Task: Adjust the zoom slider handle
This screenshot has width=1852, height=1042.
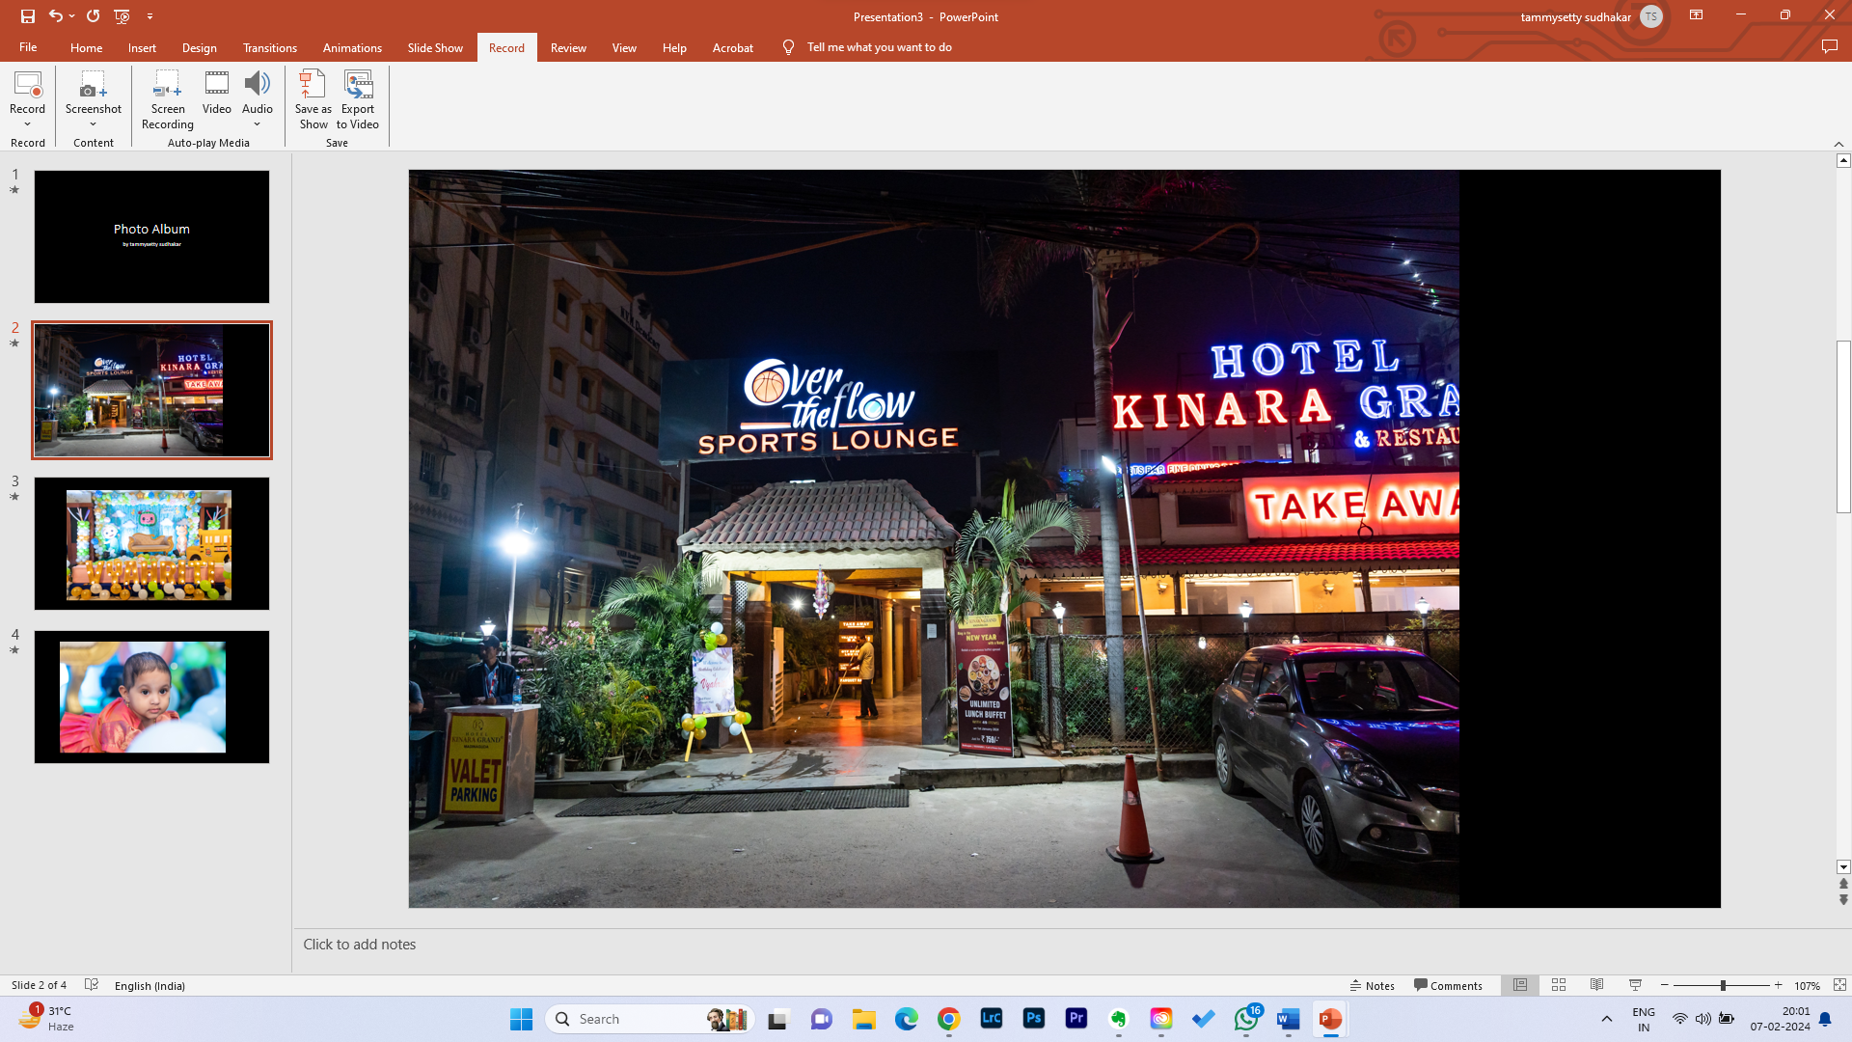Action: tap(1723, 985)
